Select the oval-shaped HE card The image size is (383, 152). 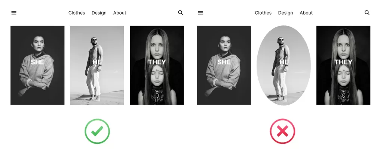[284, 65]
